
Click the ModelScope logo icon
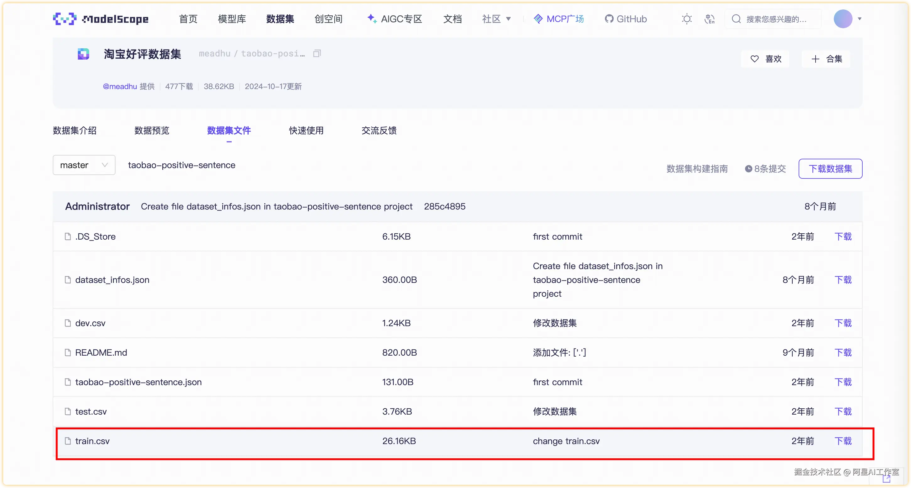click(65, 19)
